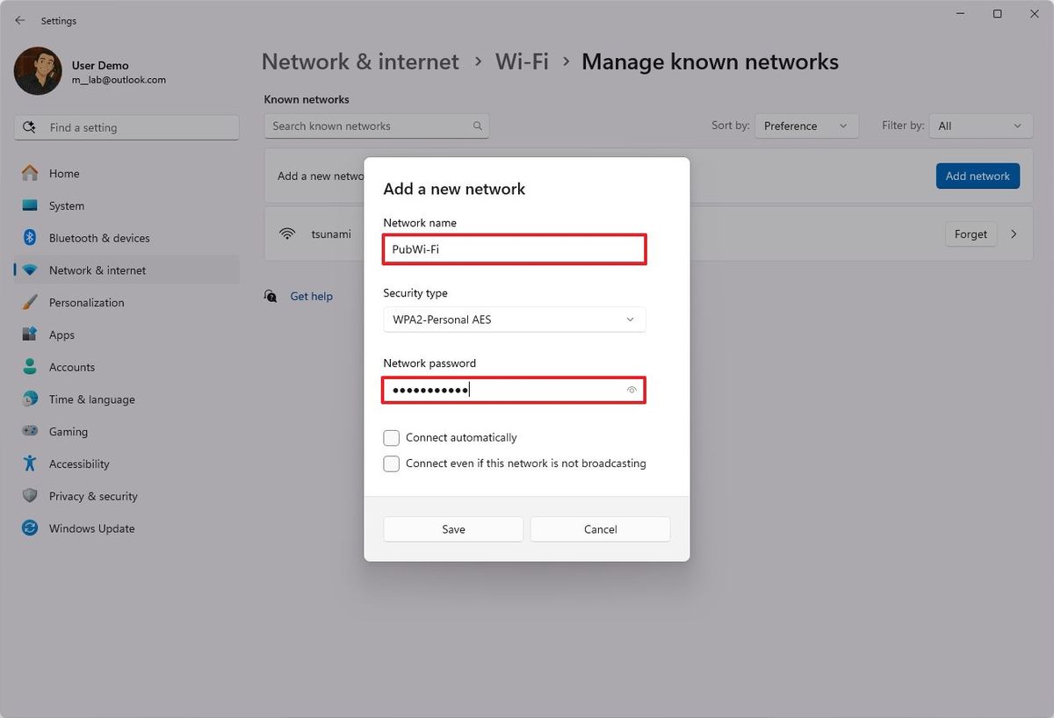This screenshot has width=1054, height=718.
Task: Check Connect even if network is not broadcasting
Action: click(x=391, y=463)
